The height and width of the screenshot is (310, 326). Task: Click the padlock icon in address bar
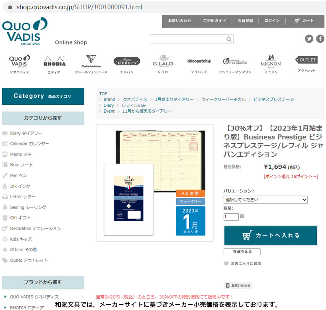10,7
